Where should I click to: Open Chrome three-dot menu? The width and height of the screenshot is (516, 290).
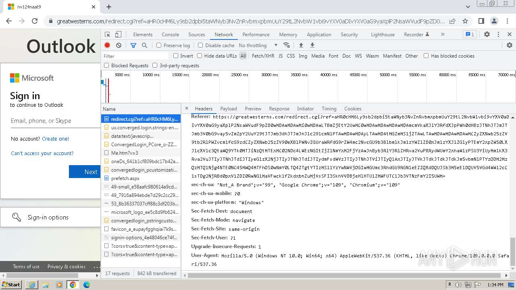pyautogui.click(x=507, y=21)
